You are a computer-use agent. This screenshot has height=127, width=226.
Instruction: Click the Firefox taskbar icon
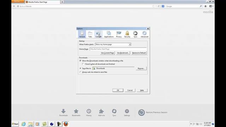tap(66, 124)
